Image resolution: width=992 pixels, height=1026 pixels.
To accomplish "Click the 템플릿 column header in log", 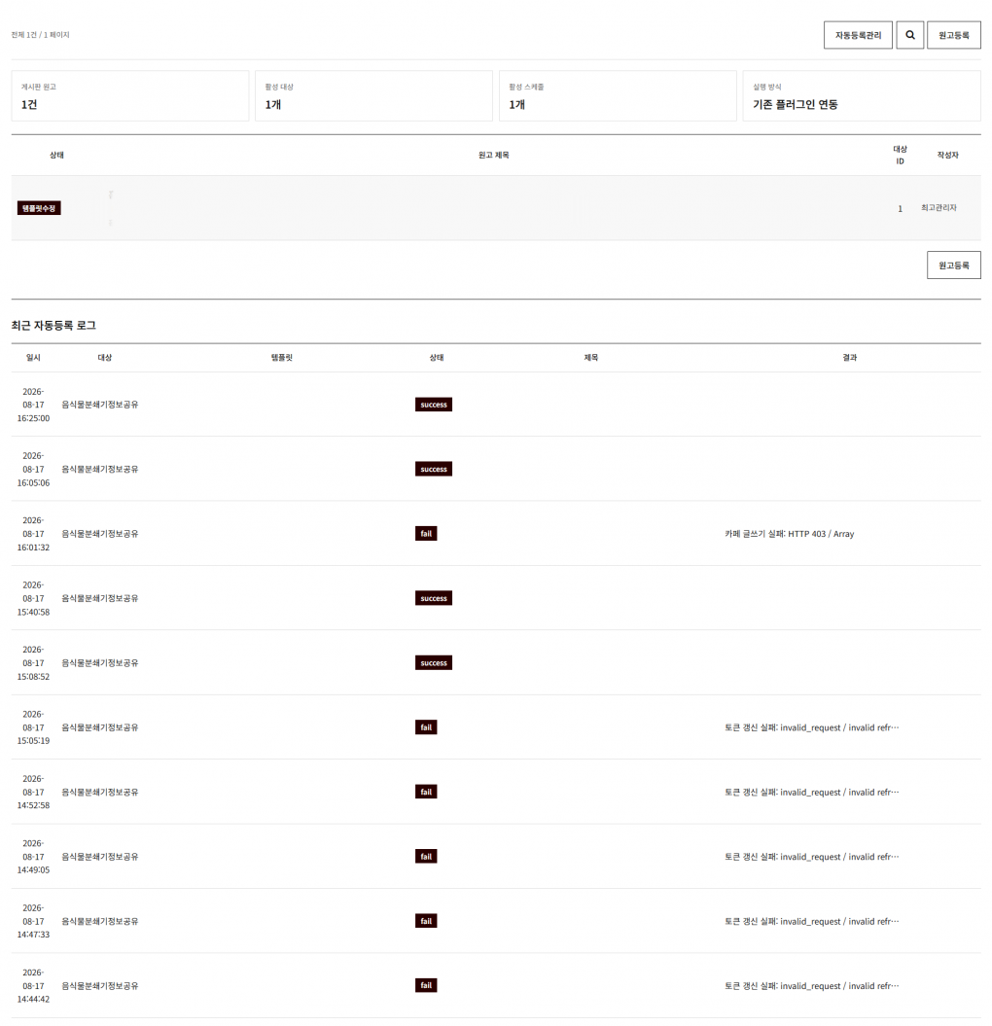I will tap(282, 357).
